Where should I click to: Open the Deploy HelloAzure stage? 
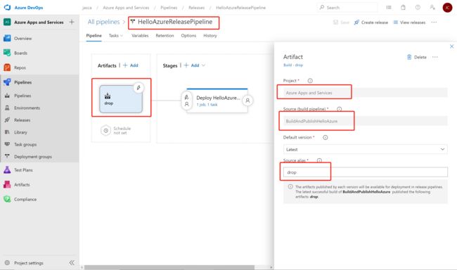(x=218, y=98)
